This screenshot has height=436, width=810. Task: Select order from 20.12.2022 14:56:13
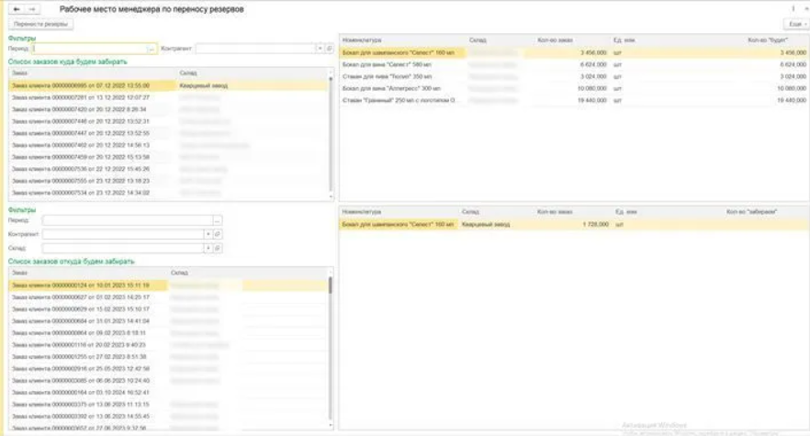click(x=168, y=145)
